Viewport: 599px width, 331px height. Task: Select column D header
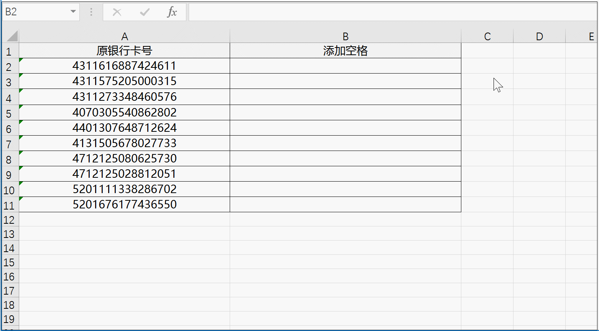coord(539,36)
